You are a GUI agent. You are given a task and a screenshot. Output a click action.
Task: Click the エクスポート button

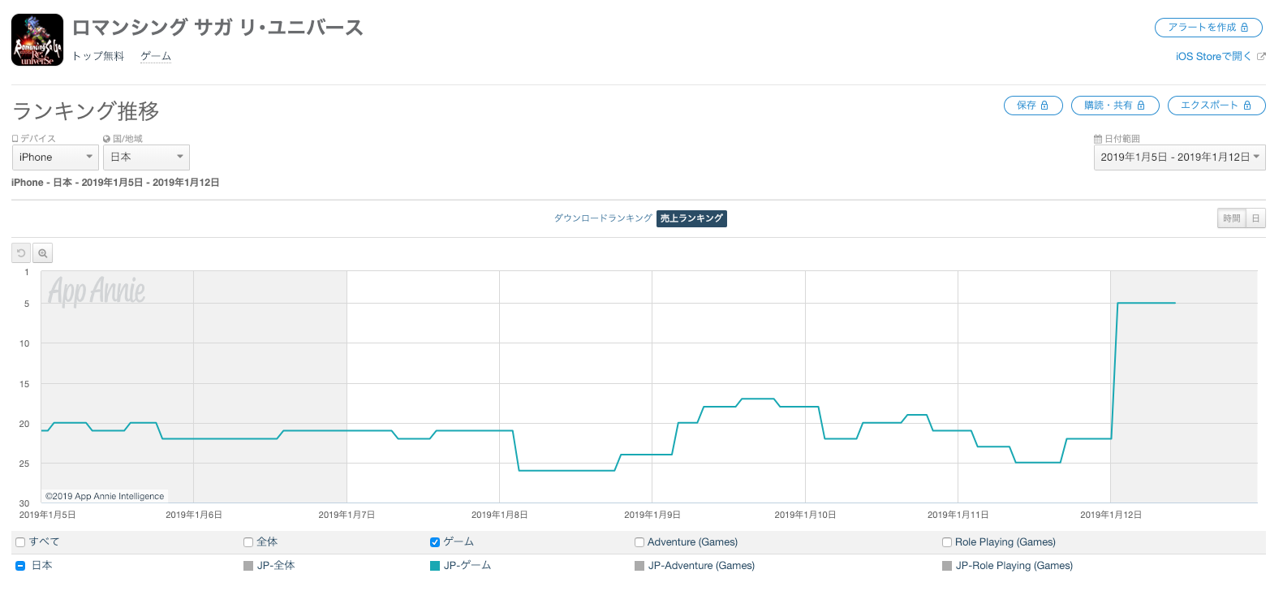pyautogui.click(x=1216, y=106)
